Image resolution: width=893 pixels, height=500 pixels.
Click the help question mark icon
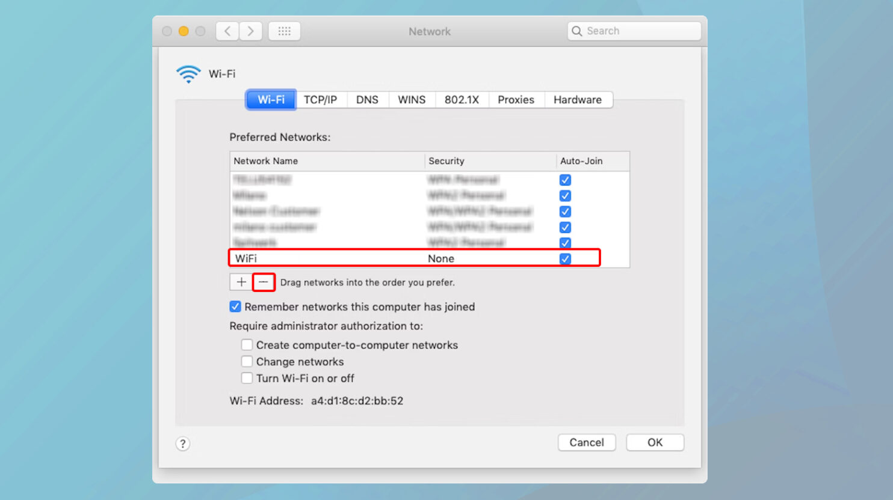(182, 444)
